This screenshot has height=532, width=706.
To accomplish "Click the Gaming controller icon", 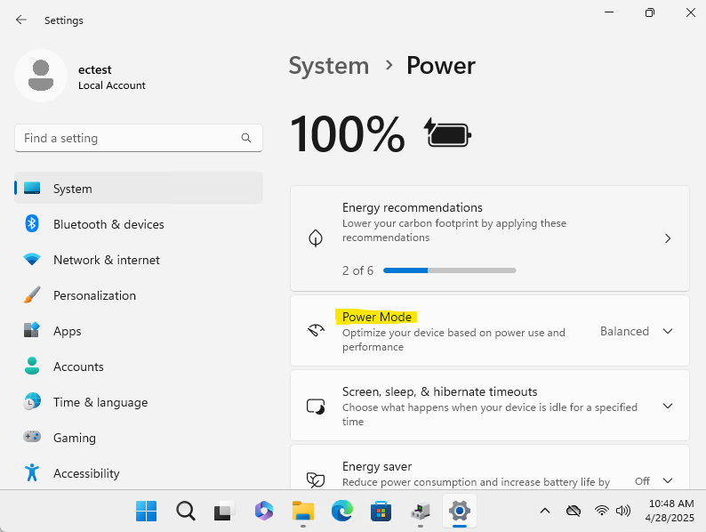I will coord(32,438).
